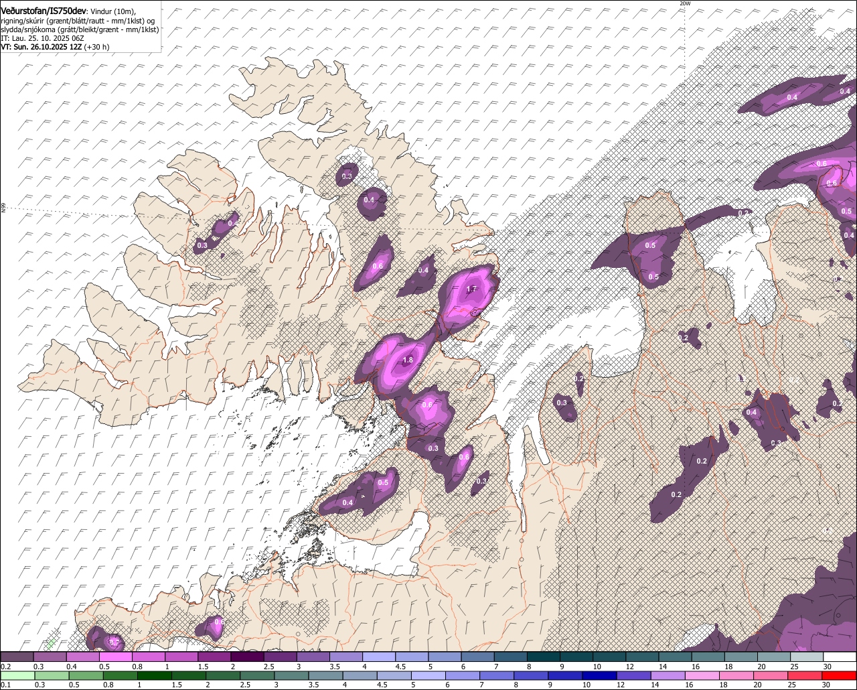
Task: Click the pale green 0.1 swatch in lower legend
Action: [18, 675]
